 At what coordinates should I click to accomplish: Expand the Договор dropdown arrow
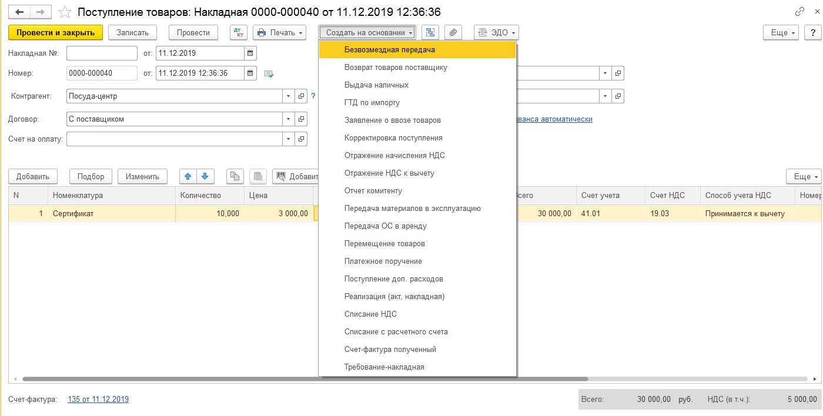point(288,119)
